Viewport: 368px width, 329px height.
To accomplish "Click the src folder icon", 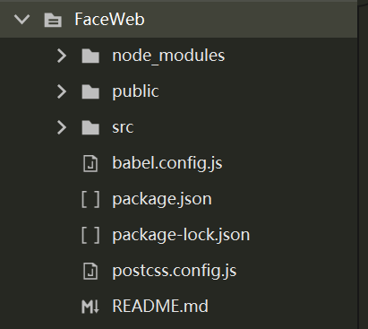I will tap(90, 127).
